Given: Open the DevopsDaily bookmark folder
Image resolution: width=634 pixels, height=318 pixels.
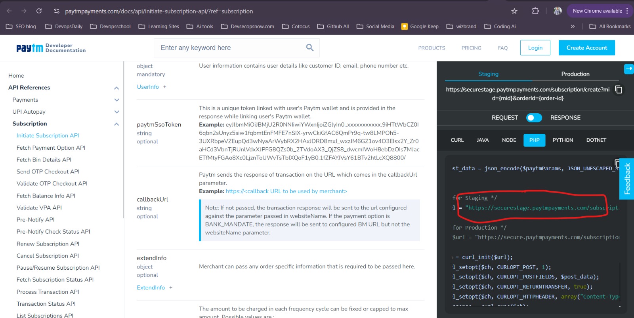Looking at the screenshot, I should coord(64,27).
